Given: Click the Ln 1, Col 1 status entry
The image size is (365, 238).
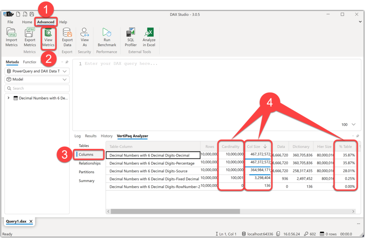Looking at the screenshot, I should 226,234.
